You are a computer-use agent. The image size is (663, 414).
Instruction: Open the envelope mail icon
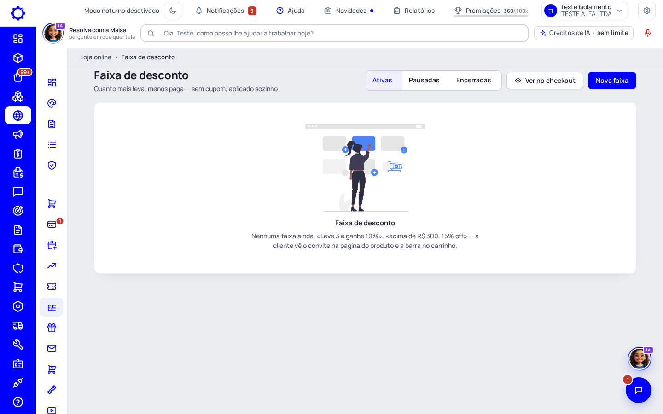(52, 349)
